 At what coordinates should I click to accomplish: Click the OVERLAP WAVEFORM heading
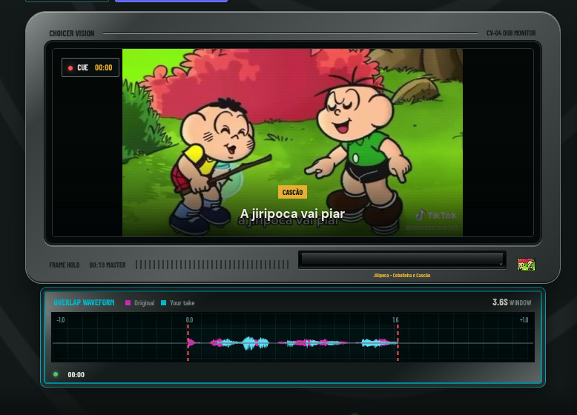[x=84, y=302]
